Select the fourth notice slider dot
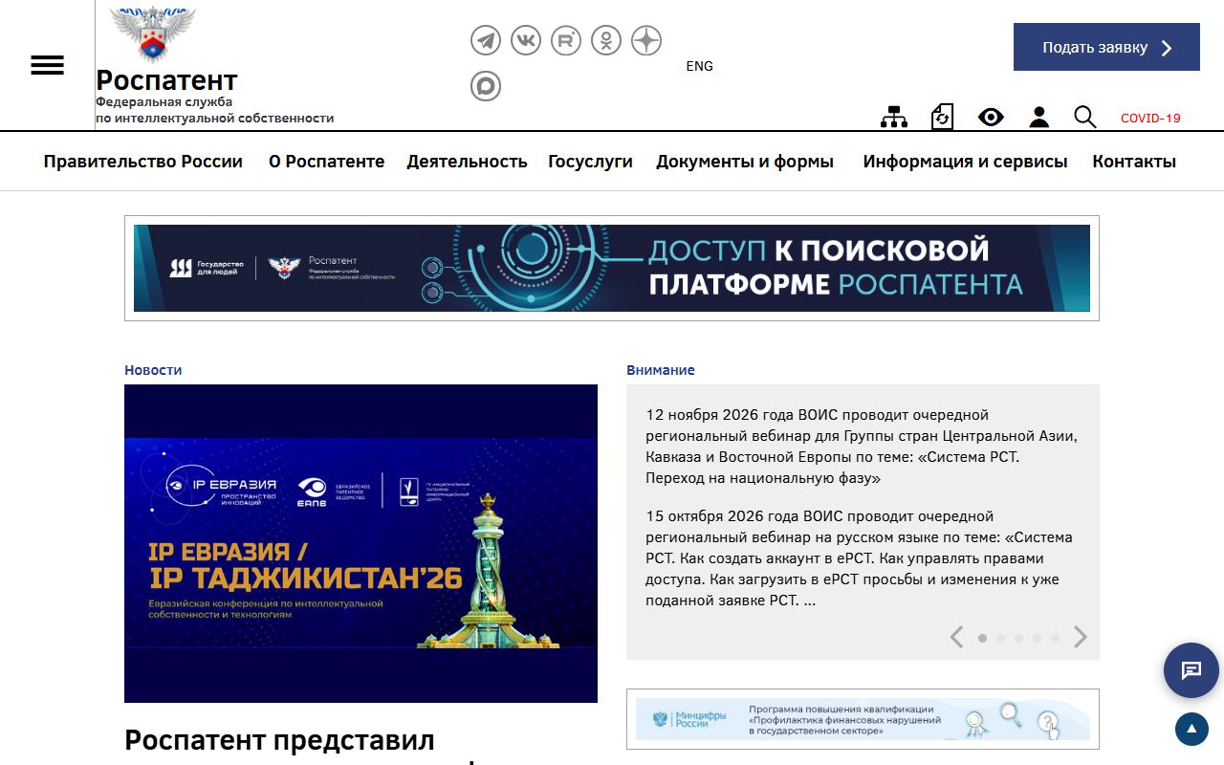The height and width of the screenshot is (765, 1224). pyautogui.click(x=1037, y=638)
